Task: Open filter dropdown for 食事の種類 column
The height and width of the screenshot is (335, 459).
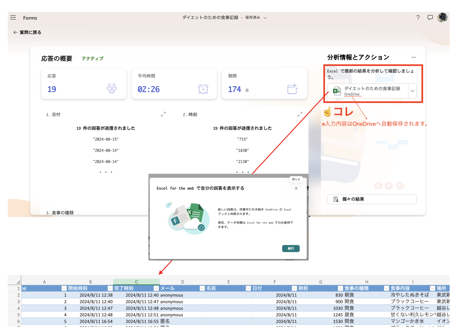Action: (x=386, y=288)
